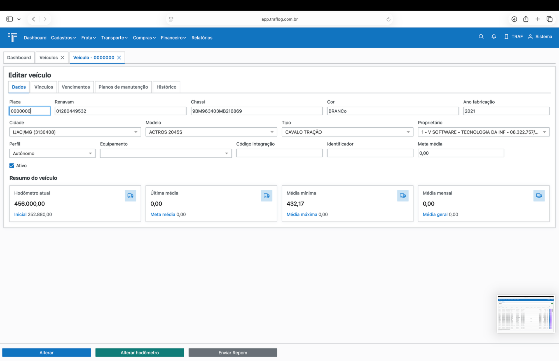Open the notifications bell icon

coord(493,37)
